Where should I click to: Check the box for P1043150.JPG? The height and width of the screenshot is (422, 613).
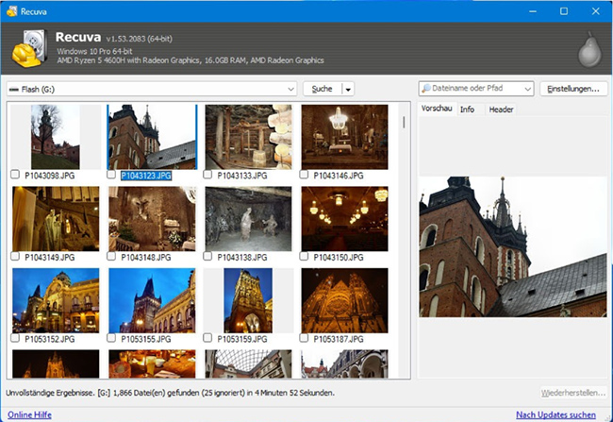coord(304,256)
